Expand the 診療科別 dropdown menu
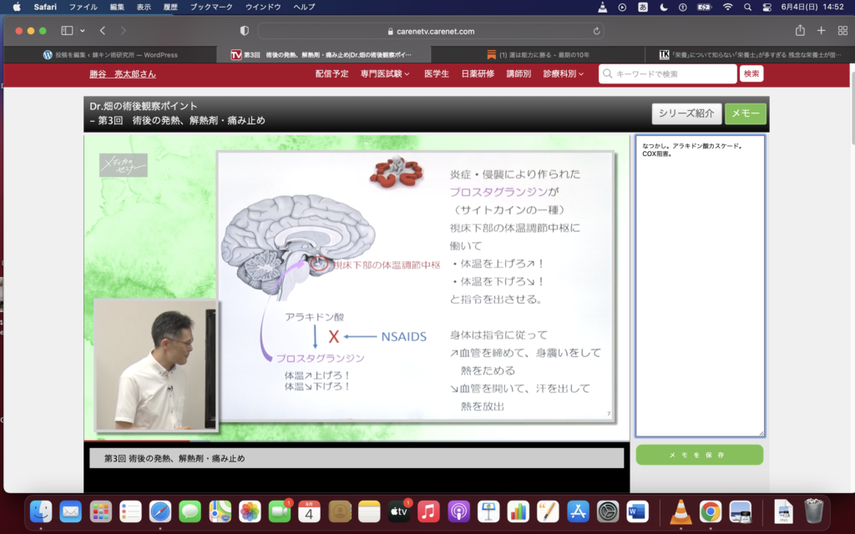Image resolution: width=855 pixels, height=534 pixels. pyautogui.click(x=563, y=73)
